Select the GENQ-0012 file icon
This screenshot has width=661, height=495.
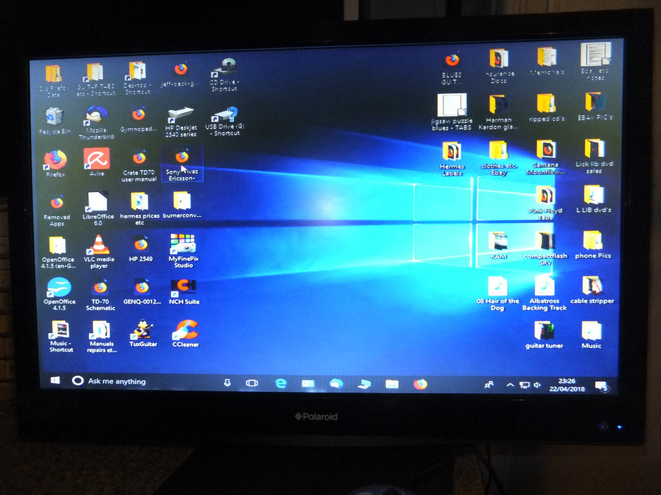[142, 291]
